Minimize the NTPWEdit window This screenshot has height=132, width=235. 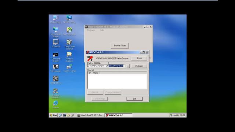point(141,52)
